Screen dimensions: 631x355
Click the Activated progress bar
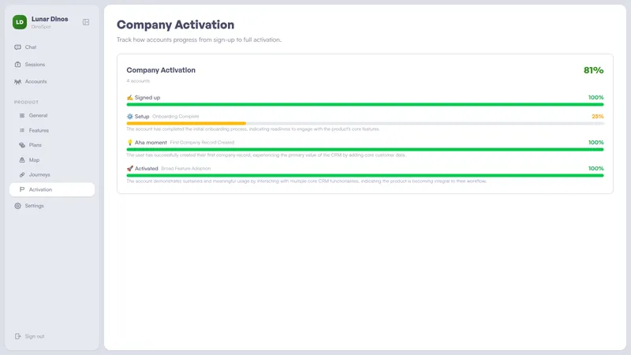pos(365,175)
